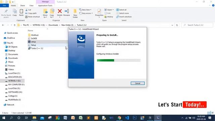Image resolution: width=215 pixels, height=121 pixels.
Task: Go back with the Back arrow
Action: tap(3, 25)
